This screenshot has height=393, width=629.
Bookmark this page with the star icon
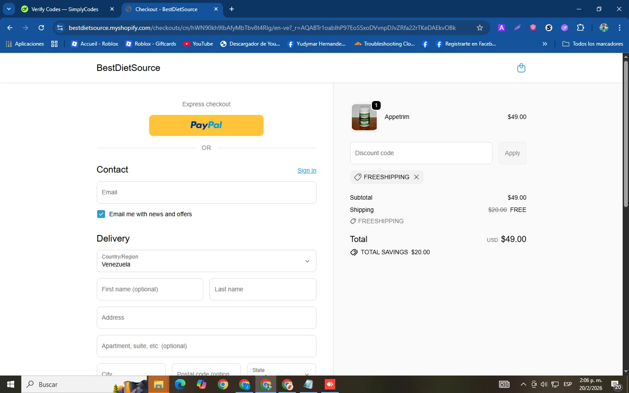coord(480,28)
